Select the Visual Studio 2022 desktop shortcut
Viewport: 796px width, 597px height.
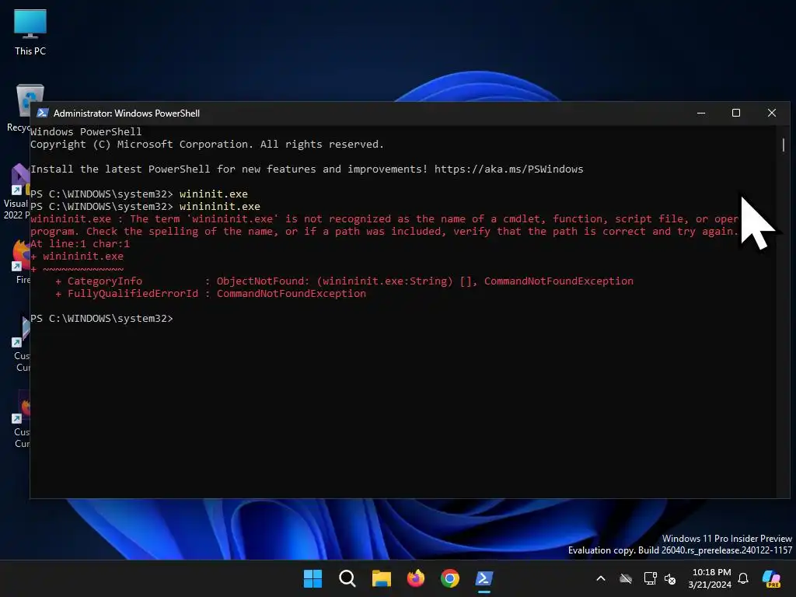pos(16,192)
